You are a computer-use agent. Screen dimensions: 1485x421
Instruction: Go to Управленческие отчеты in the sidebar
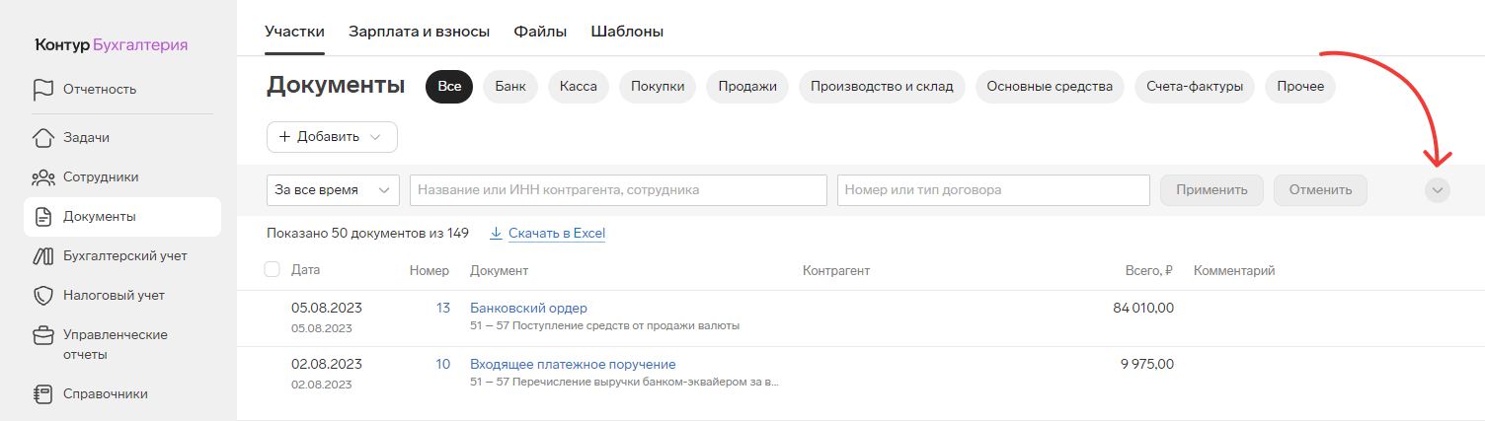116,344
